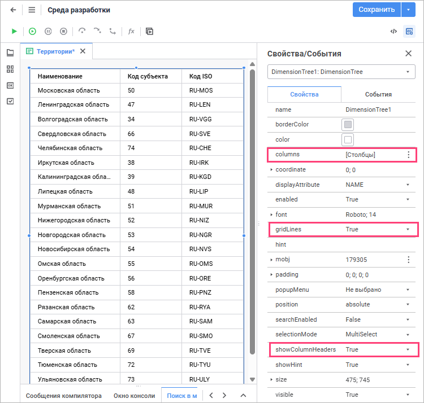Click the pause execution icon
Screen dimensions: 424x403
[48, 31]
